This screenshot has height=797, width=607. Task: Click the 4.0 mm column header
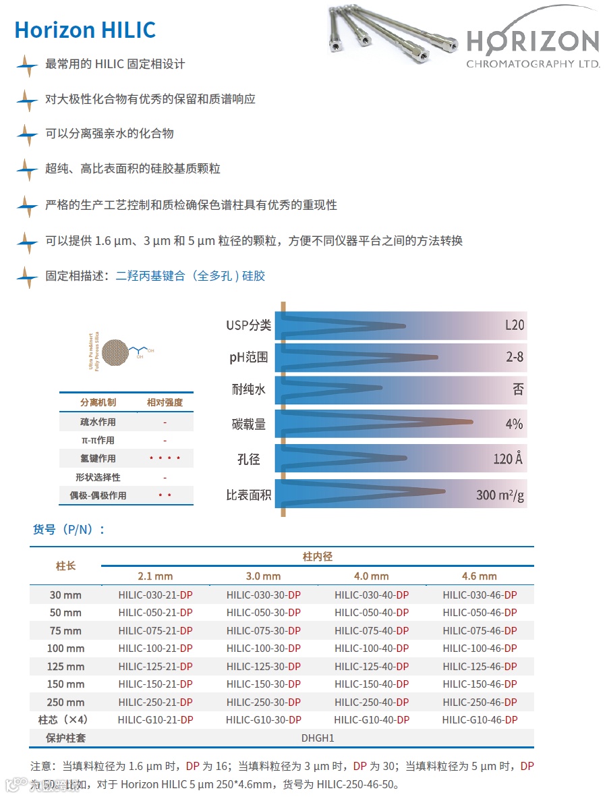(x=372, y=576)
